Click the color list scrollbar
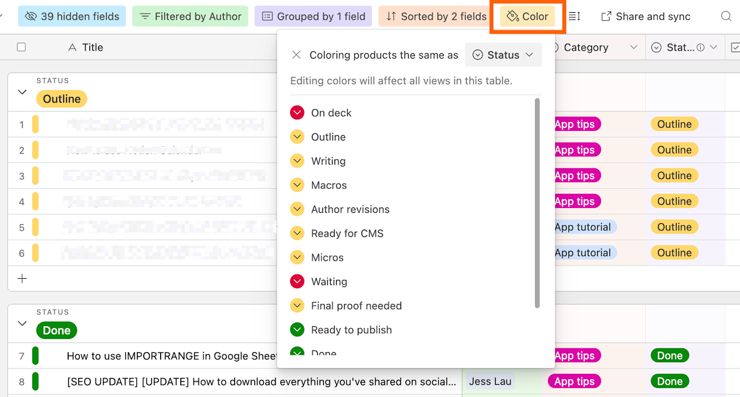This screenshot has width=740, height=397. (538, 203)
